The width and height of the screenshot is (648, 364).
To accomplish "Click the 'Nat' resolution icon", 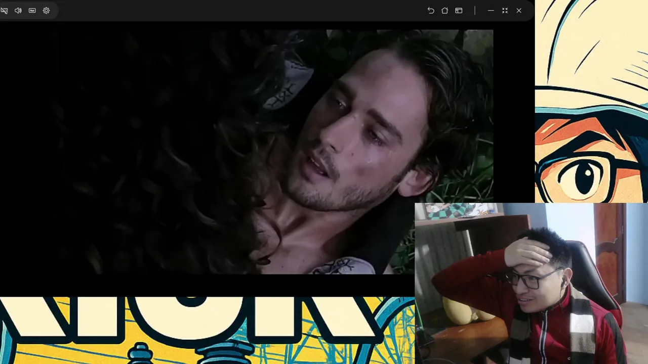I will click(32, 11).
